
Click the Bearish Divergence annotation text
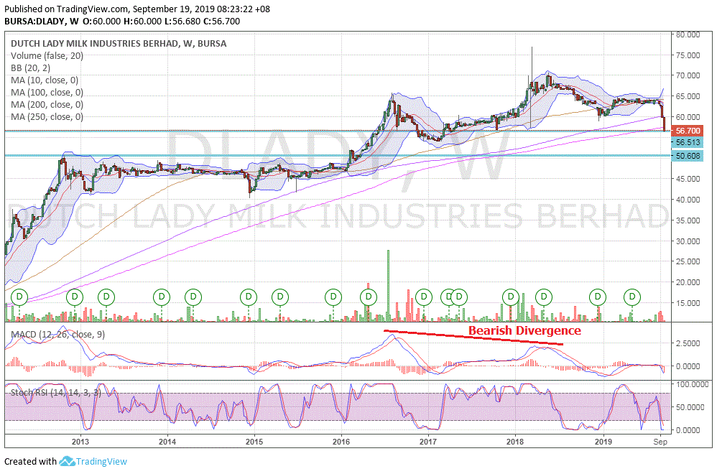tap(524, 330)
